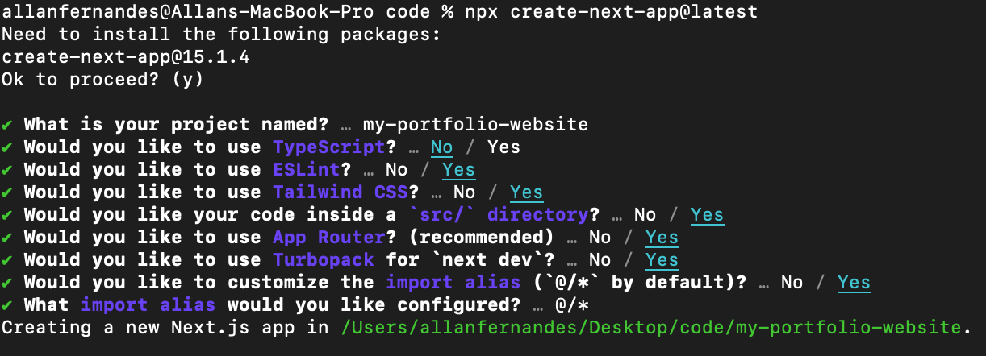Click 'No' option on the Turbopack line

(600, 260)
